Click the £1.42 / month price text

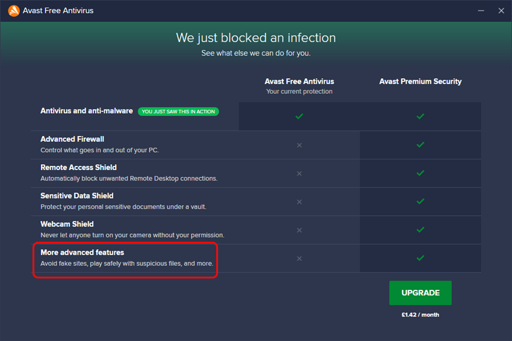tap(420, 315)
